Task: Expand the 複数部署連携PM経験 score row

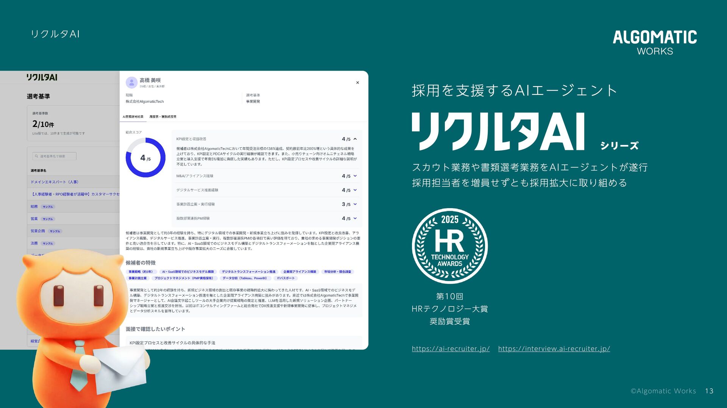Action: coord(355,218)
